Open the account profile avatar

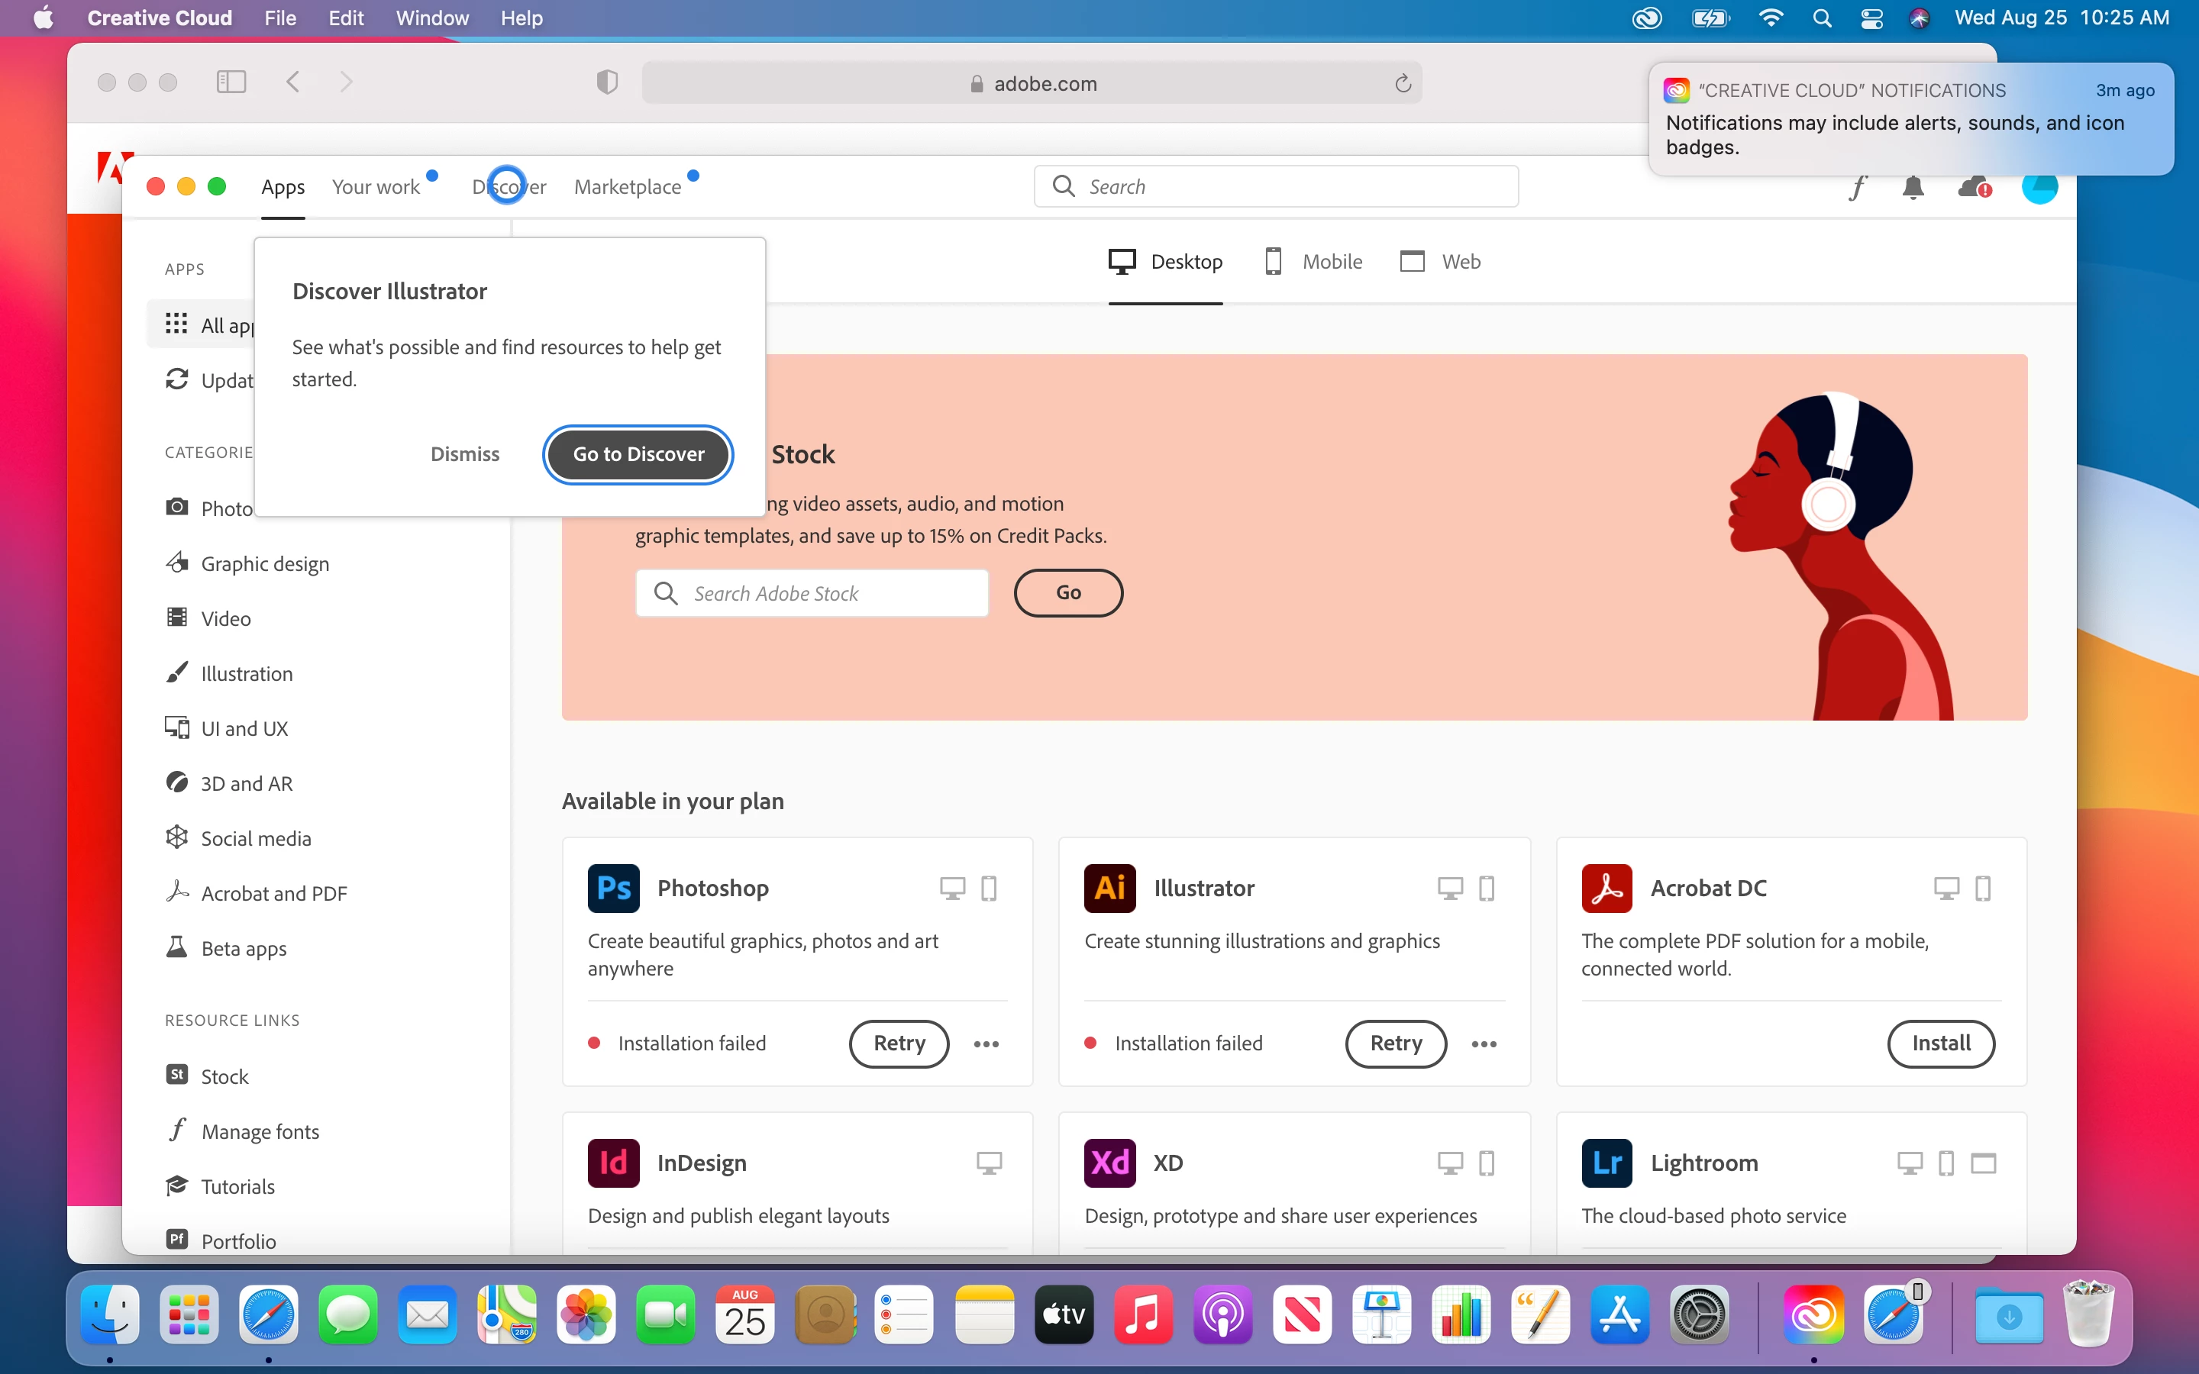(x=2039, y=188)
